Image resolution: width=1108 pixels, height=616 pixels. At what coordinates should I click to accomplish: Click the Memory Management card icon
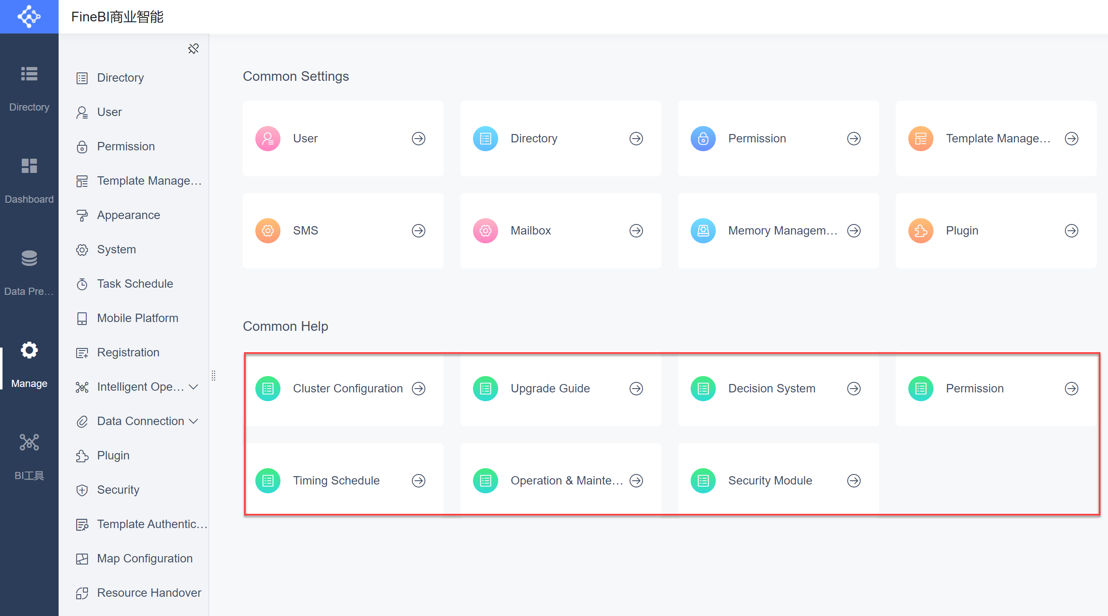(703, 231)
